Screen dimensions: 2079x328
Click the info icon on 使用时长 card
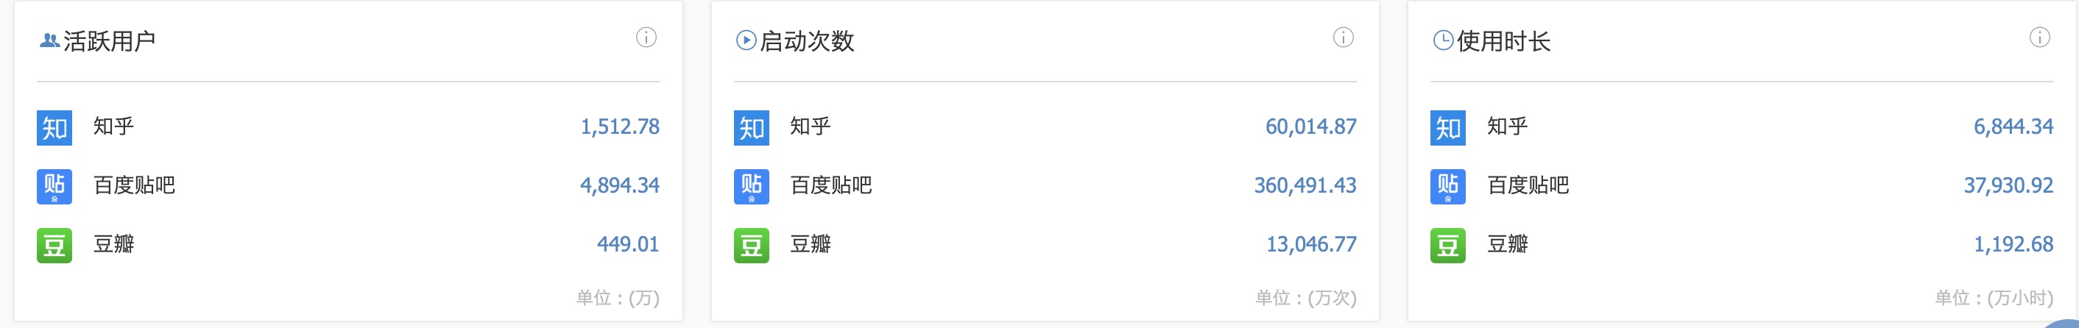point(2039,37)
